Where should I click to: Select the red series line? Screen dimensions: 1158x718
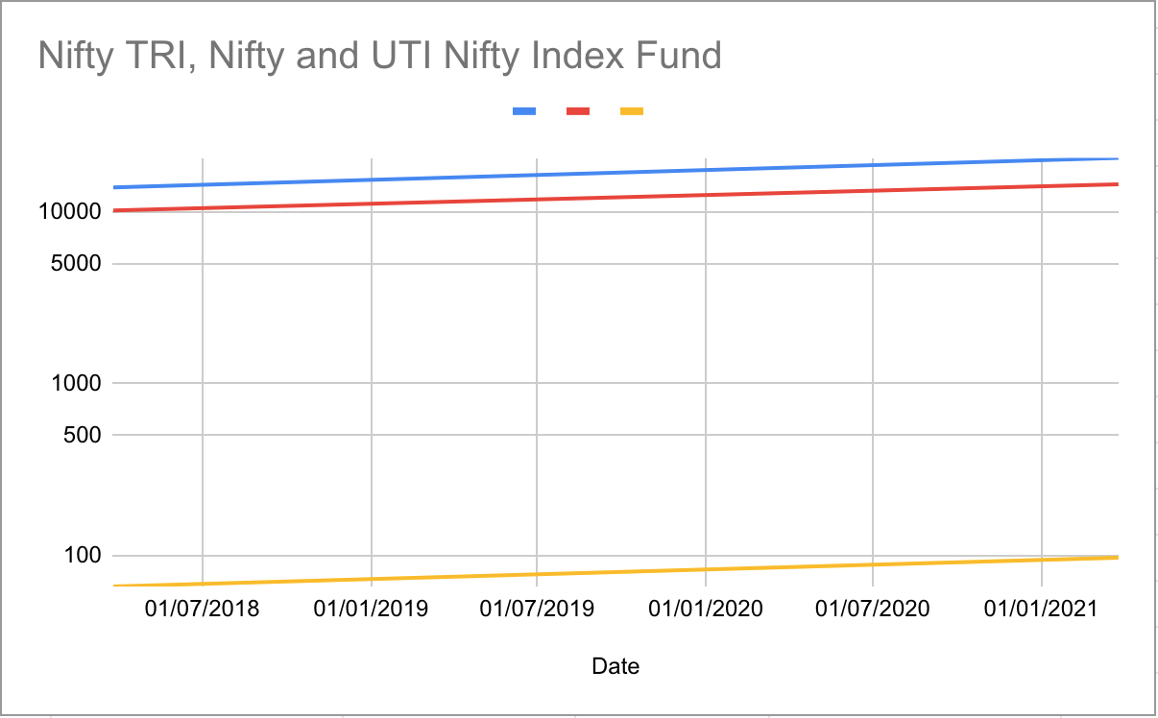pos(615,197)
